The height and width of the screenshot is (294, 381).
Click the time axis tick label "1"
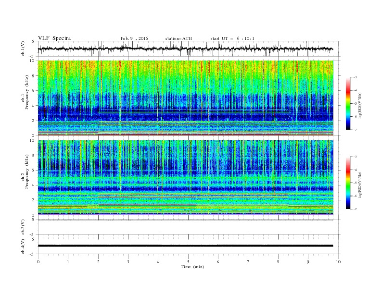click(x=68, y=262)
